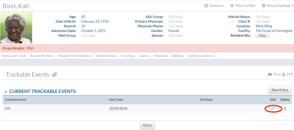The width and height of the screenshot is (294, 130).
Task: Expand the Medications dropdown menu
Action: pos(106,56)
